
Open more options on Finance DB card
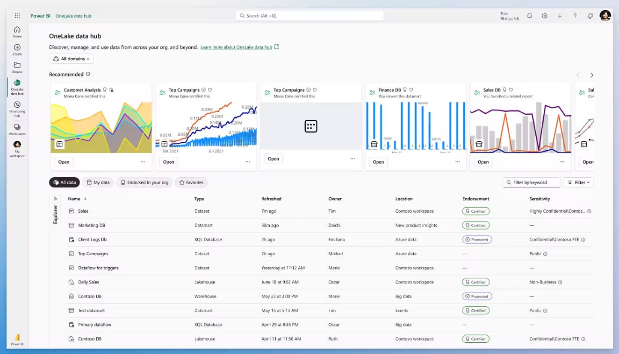[x=457, y=162]
